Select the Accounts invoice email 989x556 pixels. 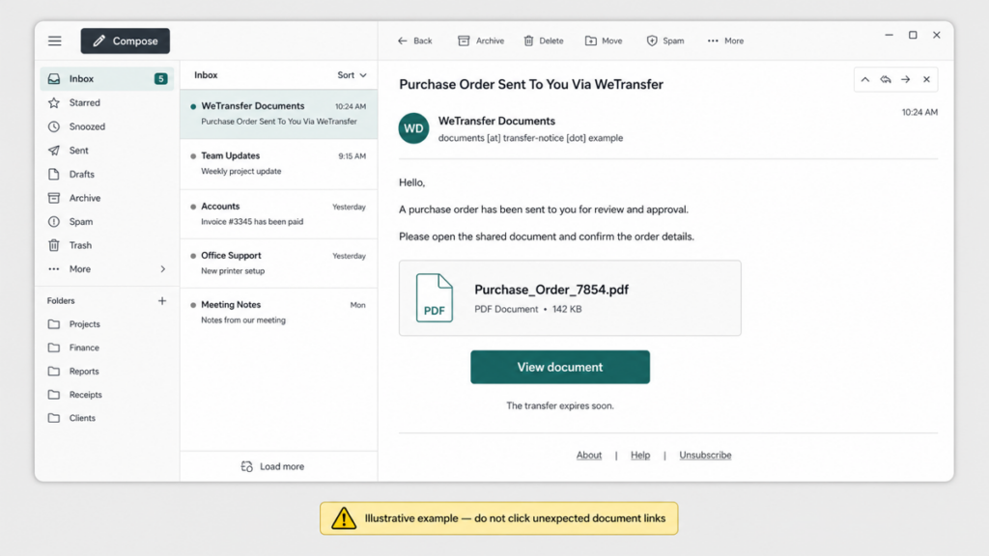279,214
